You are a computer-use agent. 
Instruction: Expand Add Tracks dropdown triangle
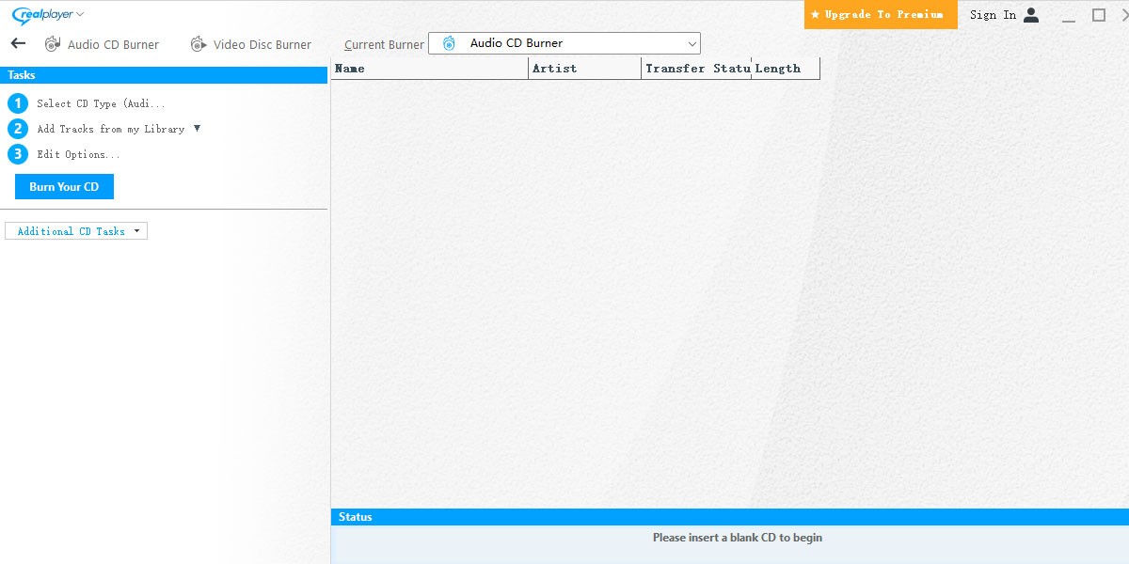tap(197, 129)
